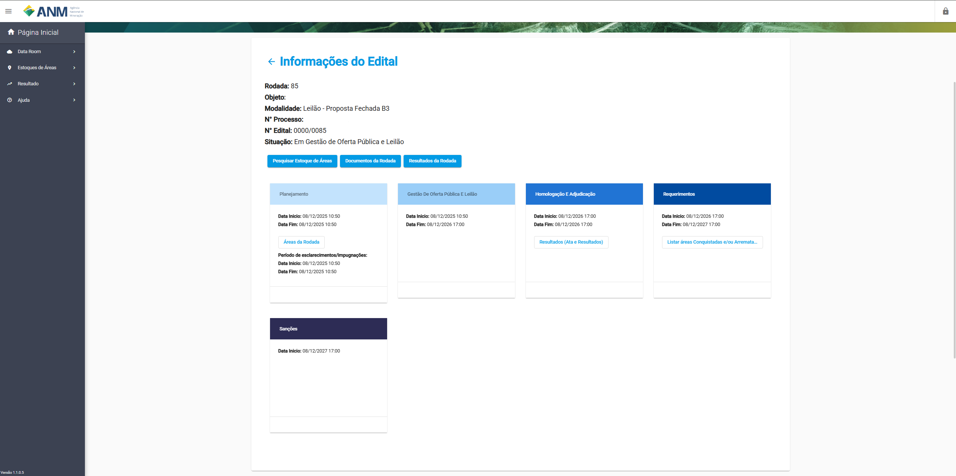
Task: Click Homologação Data Inicio 08/12/2026 17:00
Action: click(x=565, y=216)
